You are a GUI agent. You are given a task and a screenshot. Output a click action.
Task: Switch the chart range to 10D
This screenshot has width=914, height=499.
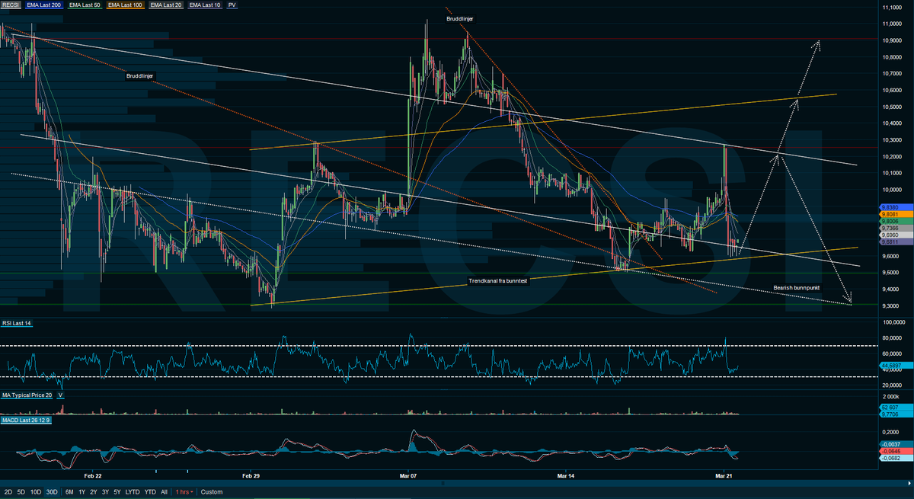click(36, 492)
